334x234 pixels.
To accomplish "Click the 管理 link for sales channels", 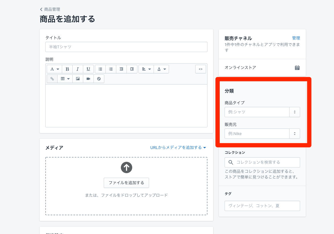I will coord(296,38).
